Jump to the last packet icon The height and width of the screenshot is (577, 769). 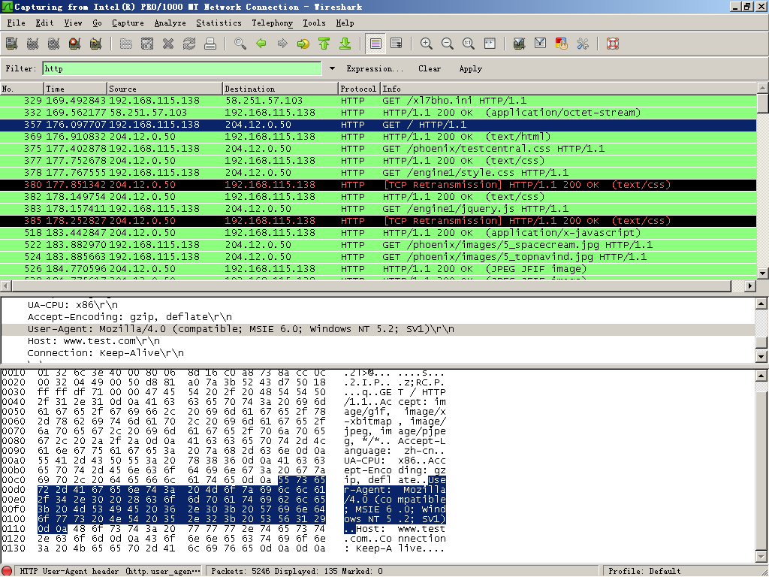click(345, 44)
